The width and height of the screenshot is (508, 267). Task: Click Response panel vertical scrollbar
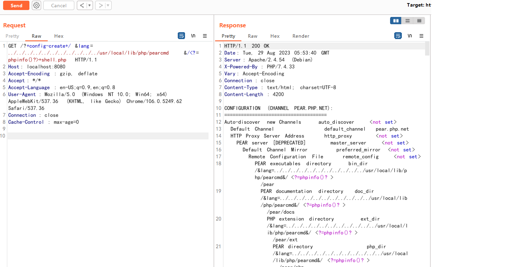pos(427,49)
